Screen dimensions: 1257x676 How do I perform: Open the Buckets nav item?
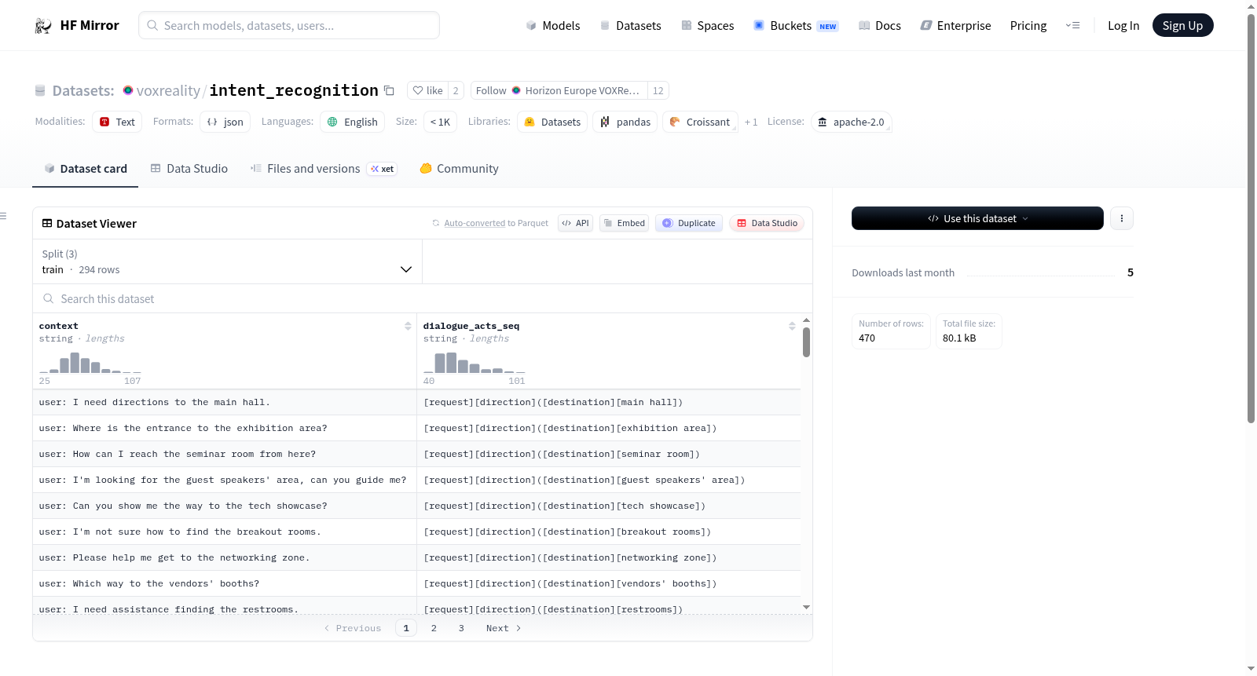(795, 25)
